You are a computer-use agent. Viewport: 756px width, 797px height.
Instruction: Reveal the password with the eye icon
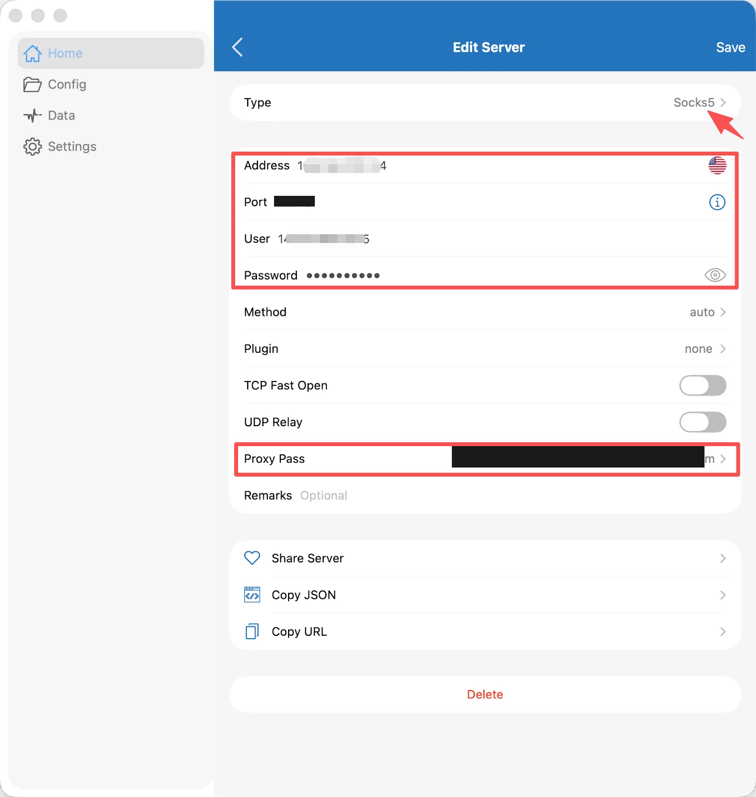[715, 275]
